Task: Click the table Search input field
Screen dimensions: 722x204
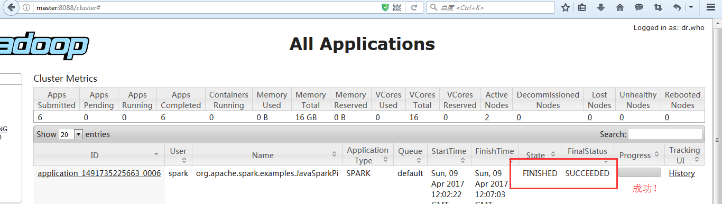Action: [x=665, y=134]
